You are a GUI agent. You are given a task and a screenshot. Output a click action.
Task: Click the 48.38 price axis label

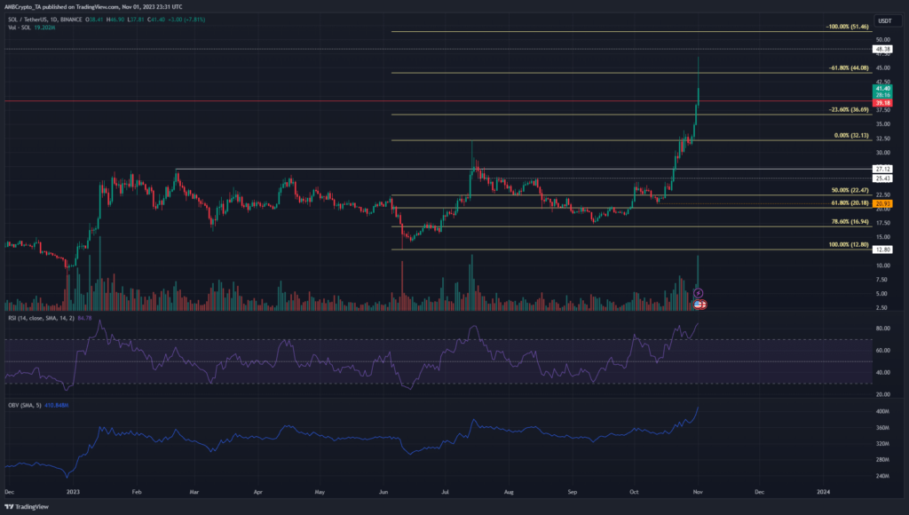point(882,50)
